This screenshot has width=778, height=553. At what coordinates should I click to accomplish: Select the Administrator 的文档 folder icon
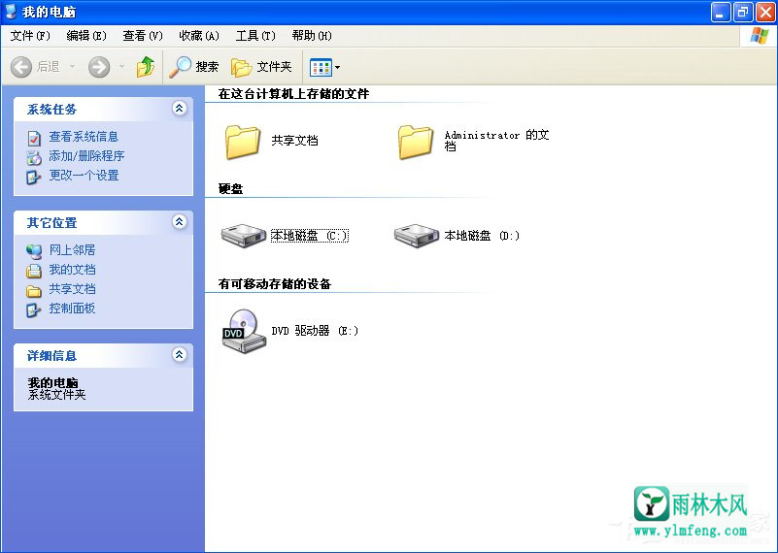click(x=416, y=142)
